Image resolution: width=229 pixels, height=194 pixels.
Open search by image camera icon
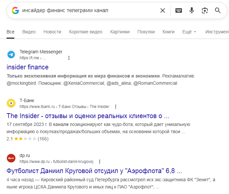click(x=204, y=10)
